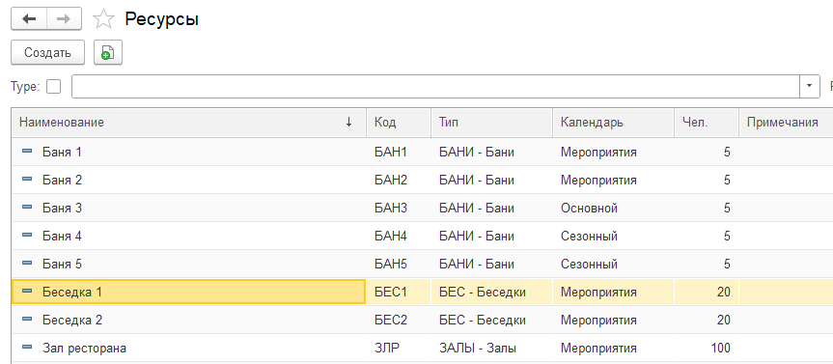833x364 pixels.
Task: Click the Основной calendar cell
Action: [x=589, y=209]
